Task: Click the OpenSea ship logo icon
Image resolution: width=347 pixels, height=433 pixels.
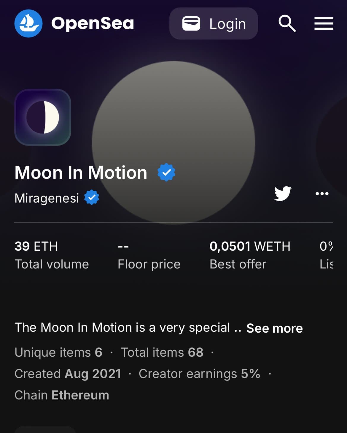Action: pyautogui.click(x=28, y=23)
